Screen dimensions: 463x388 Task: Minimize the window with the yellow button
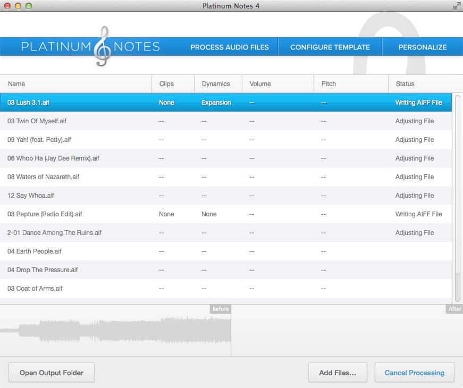tap(18, 6)
